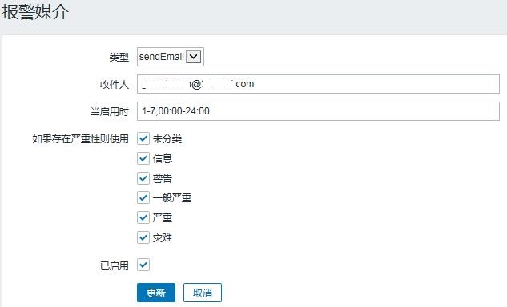The width and height of the screenshot is (507, 307).
Task: Click the 当启用时 time period field
Action: click(x=318, y=111)
